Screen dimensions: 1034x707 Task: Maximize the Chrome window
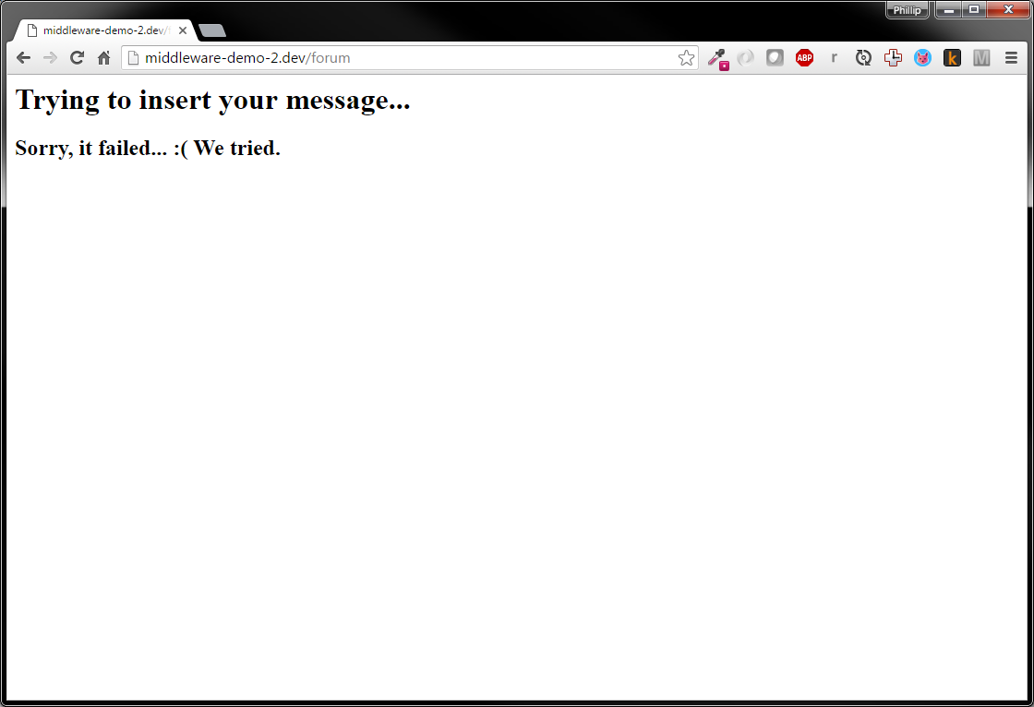974,9
